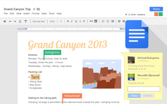Image resolution: width=167 pixels, height=104 pixels.
Task: Click the comment reply text field
Action: click(x=144, y=89)
